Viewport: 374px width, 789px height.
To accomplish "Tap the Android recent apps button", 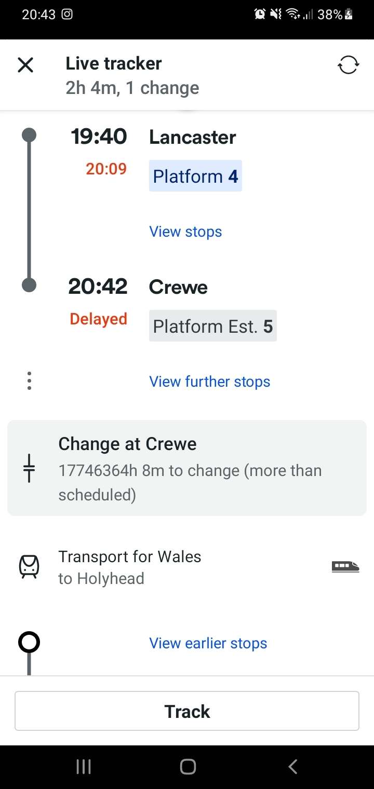I will point(84,767).
